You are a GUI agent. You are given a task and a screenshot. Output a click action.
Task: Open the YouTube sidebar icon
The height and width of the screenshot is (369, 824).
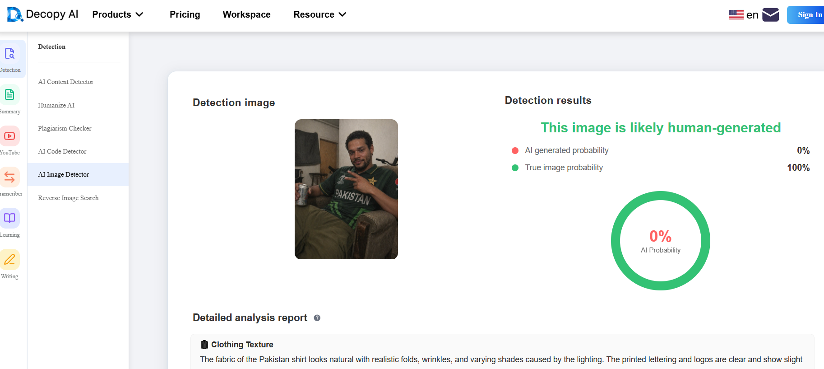9,136
